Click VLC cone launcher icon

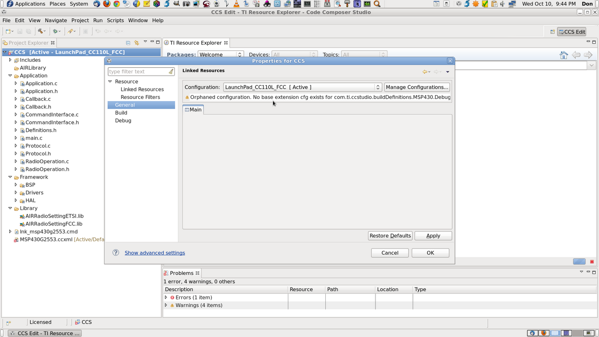click(x=236, y=4)
